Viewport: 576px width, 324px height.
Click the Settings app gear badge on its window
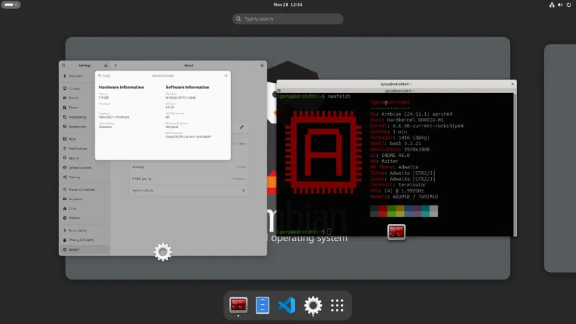(163, 252)
